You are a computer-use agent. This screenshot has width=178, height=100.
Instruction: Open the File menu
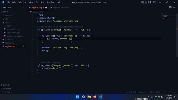pos(8,2)
